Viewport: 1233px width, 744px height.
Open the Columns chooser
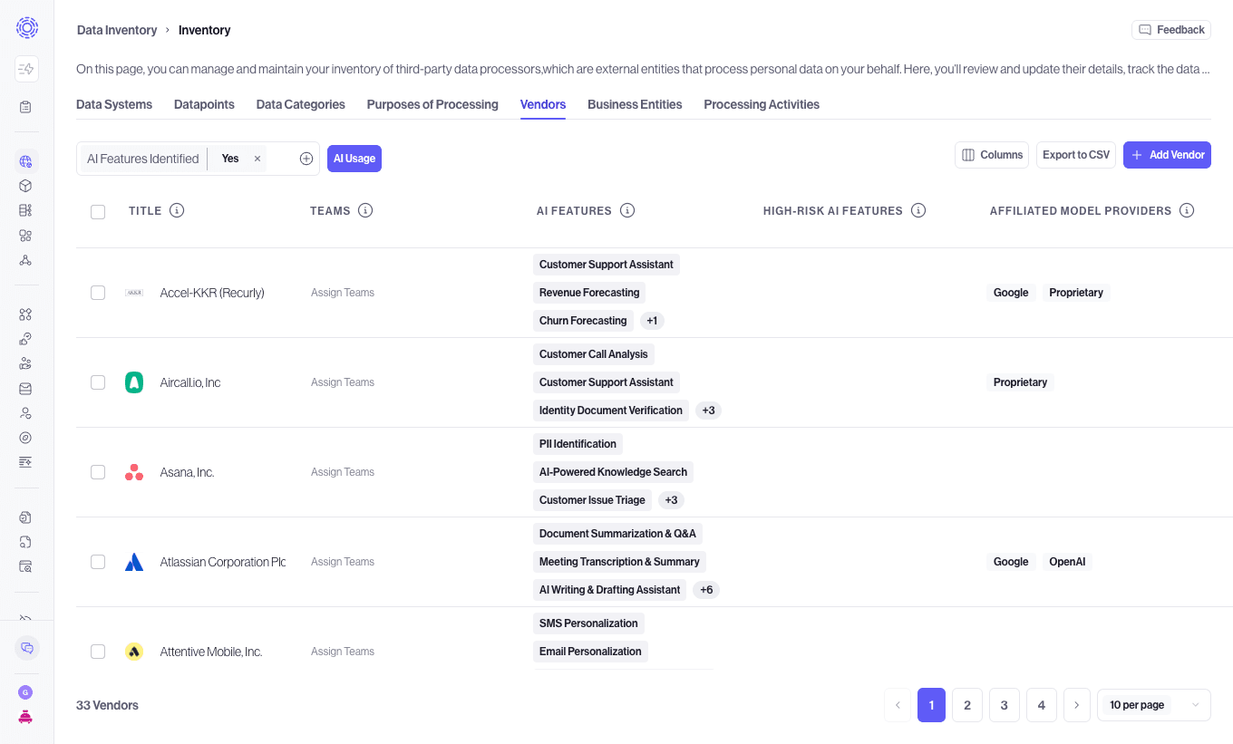point(992,155)
